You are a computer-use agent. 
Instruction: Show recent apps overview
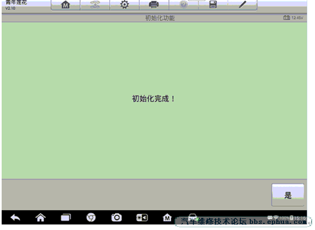[x=66, y=217]
